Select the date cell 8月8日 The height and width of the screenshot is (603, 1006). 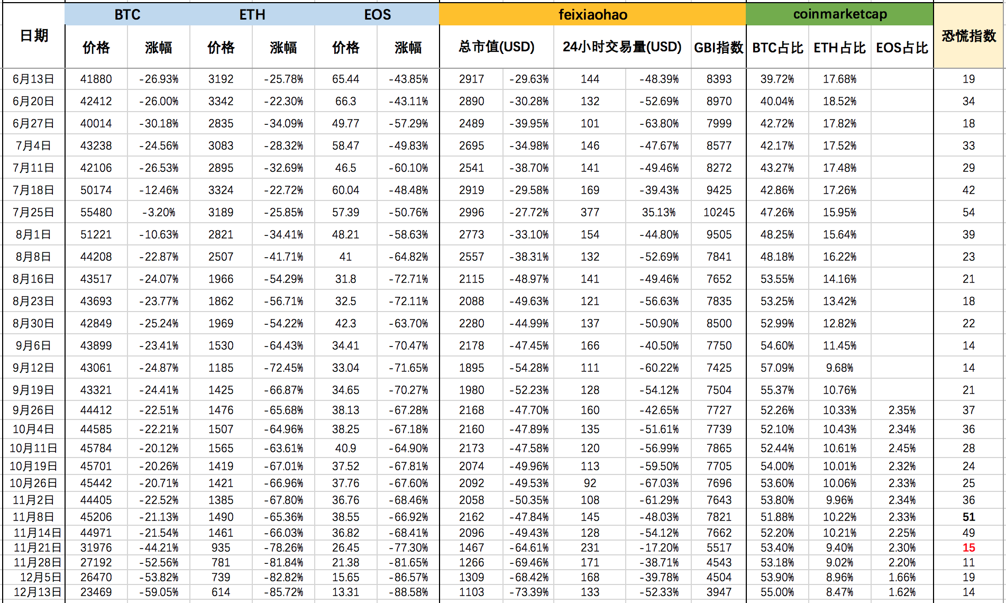pyautogui.click(x=34, y=257)
